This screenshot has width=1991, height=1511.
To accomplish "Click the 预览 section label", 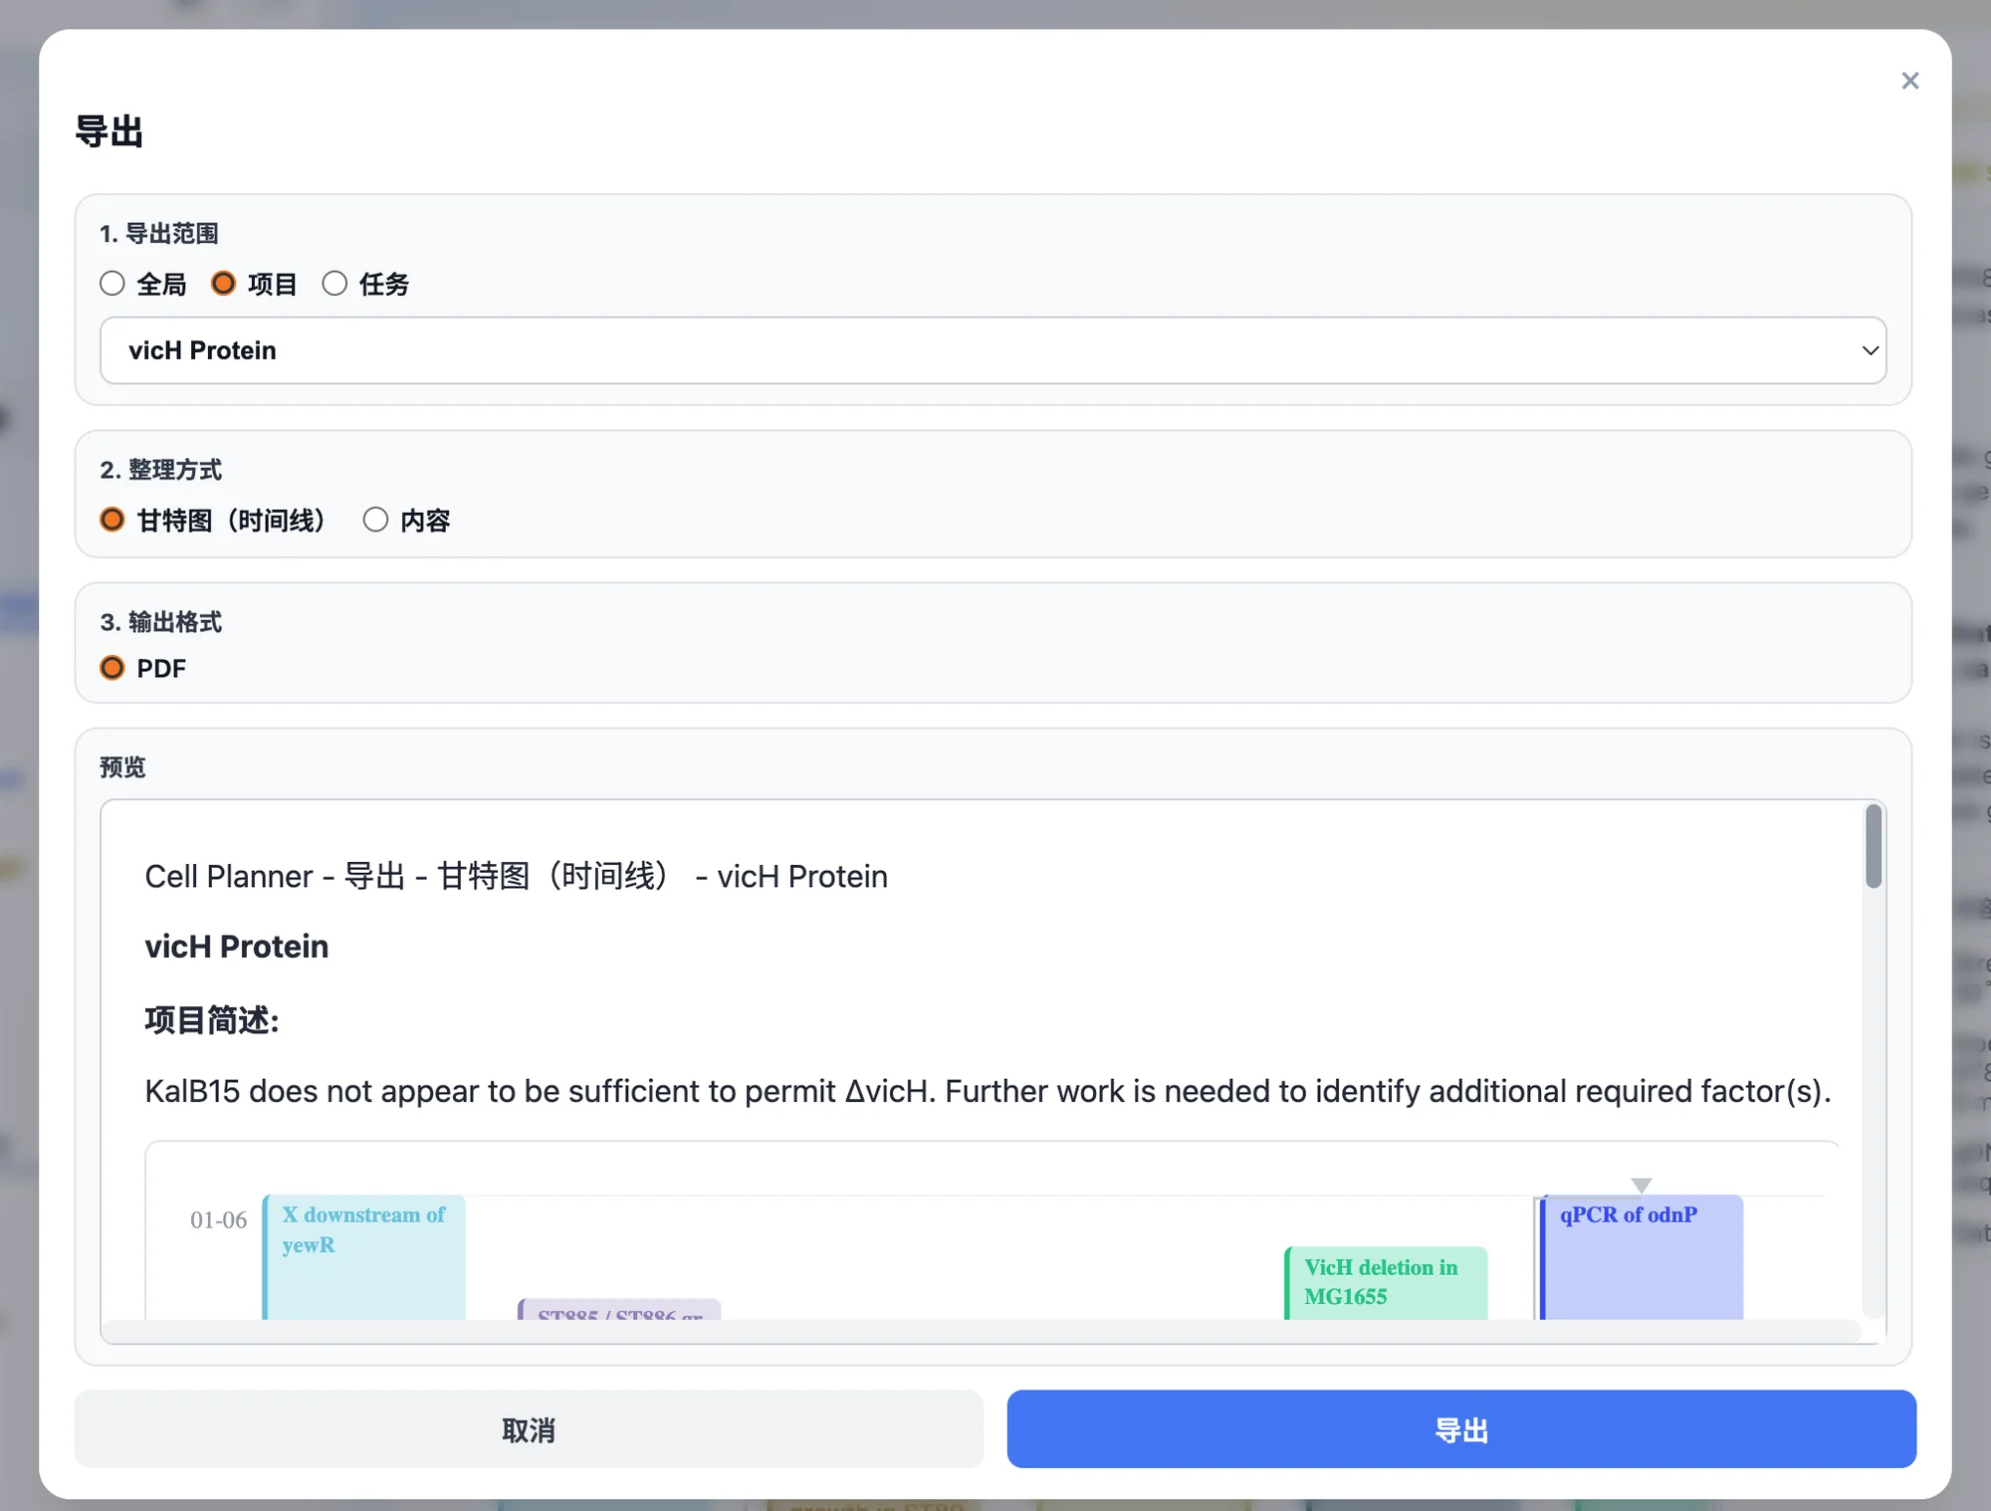I will pos(122,767).
